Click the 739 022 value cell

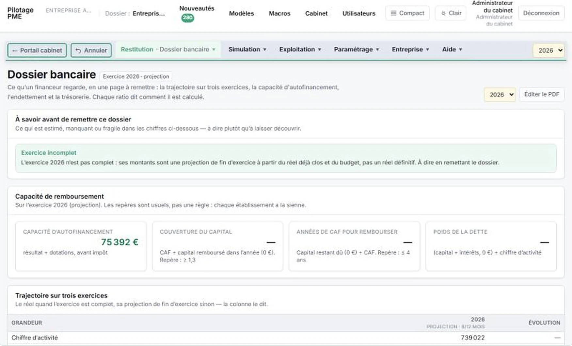pyautogui.click(x=473, y=338)
